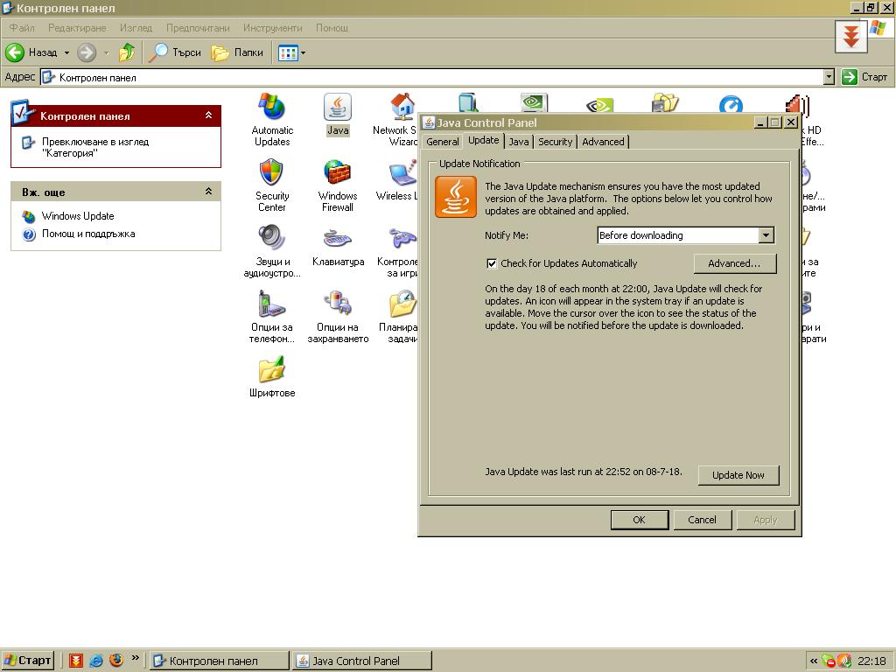Screen dimensions: 896x672
Task: Switch to the General tab
Action: [x=442, y=142]
